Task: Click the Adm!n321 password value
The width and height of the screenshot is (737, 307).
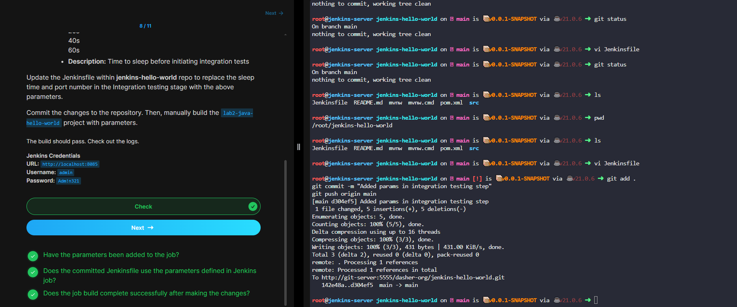Action: [69, 181]
